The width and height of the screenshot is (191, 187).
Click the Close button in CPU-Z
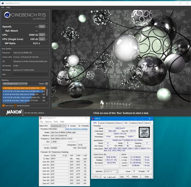pyautogui.click(x=147, y=177)
